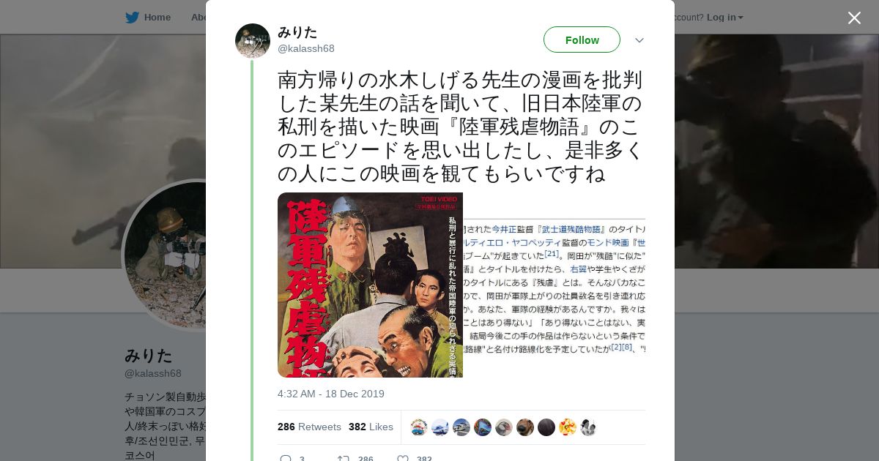Open the @kalassh68 handle in the tweet header
Viewport: 879px width, 461px height.
pos(306,48)
